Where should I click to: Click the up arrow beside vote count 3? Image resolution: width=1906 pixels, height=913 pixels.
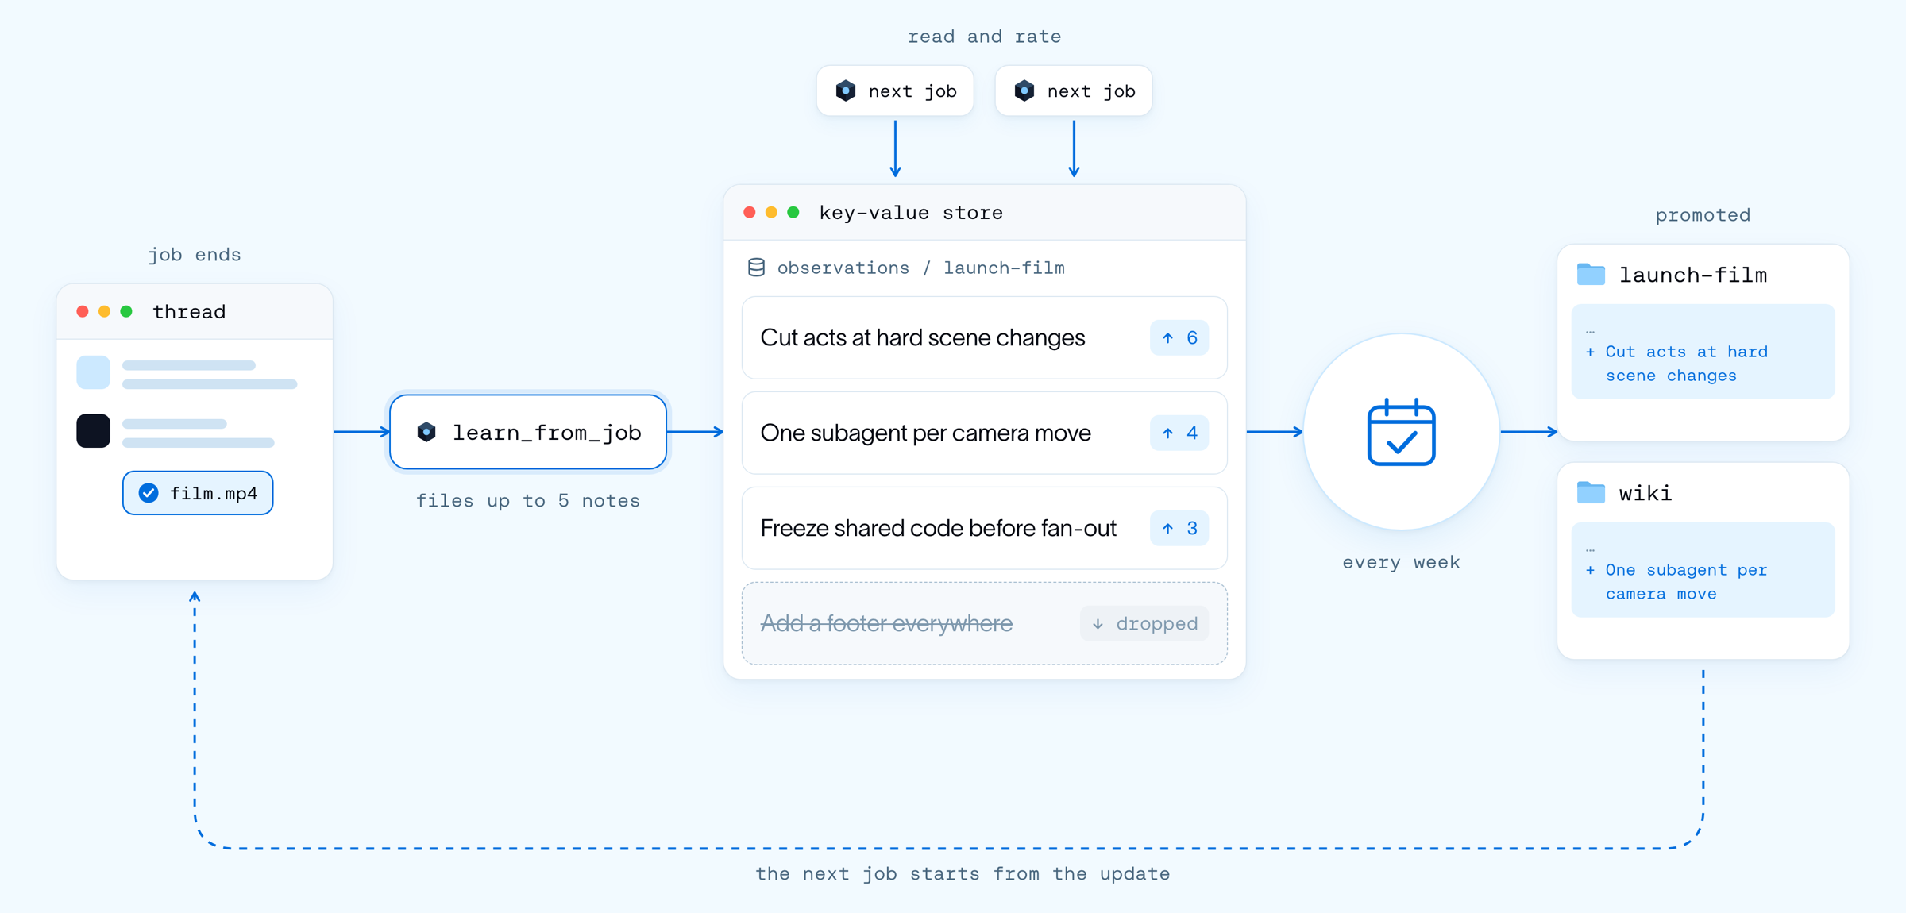[1167, 529]
